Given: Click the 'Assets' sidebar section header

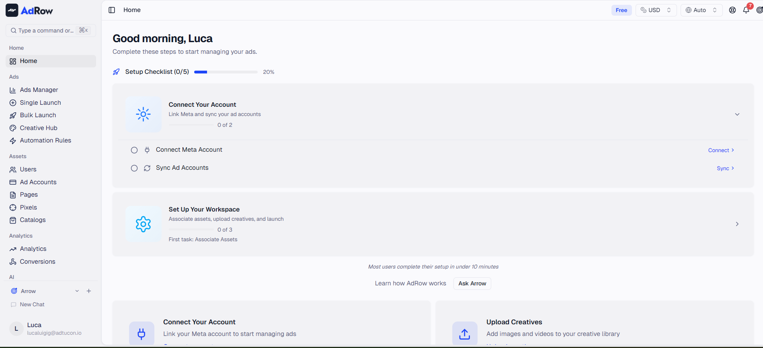Looking at the screenshot, I should (x=18, y=157).
